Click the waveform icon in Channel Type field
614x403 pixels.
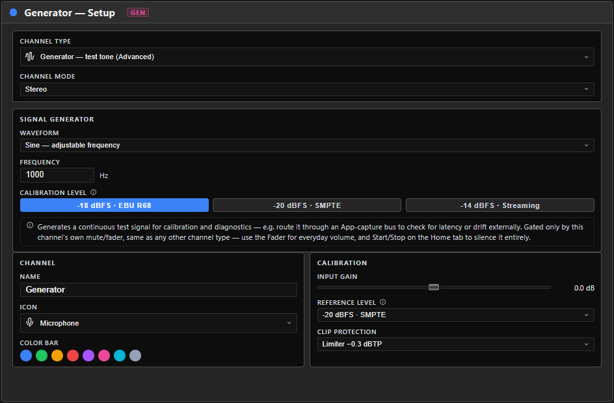[30, 57]
